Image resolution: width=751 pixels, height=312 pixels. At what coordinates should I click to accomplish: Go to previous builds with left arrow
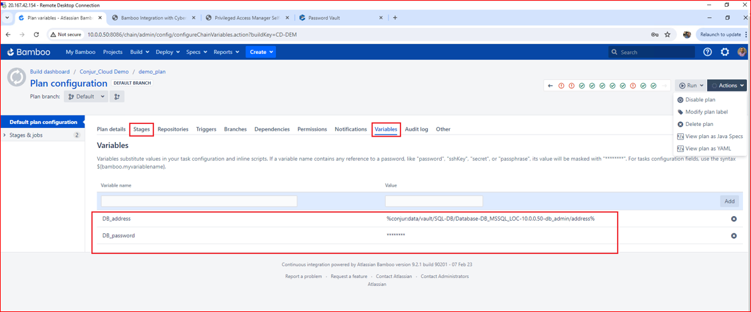pyautogui.click(x=550, y=86)
